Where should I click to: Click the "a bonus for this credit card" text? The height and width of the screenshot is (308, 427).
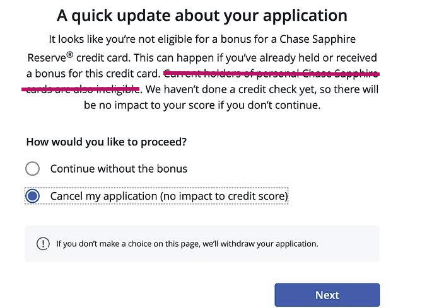pos(93,72)
